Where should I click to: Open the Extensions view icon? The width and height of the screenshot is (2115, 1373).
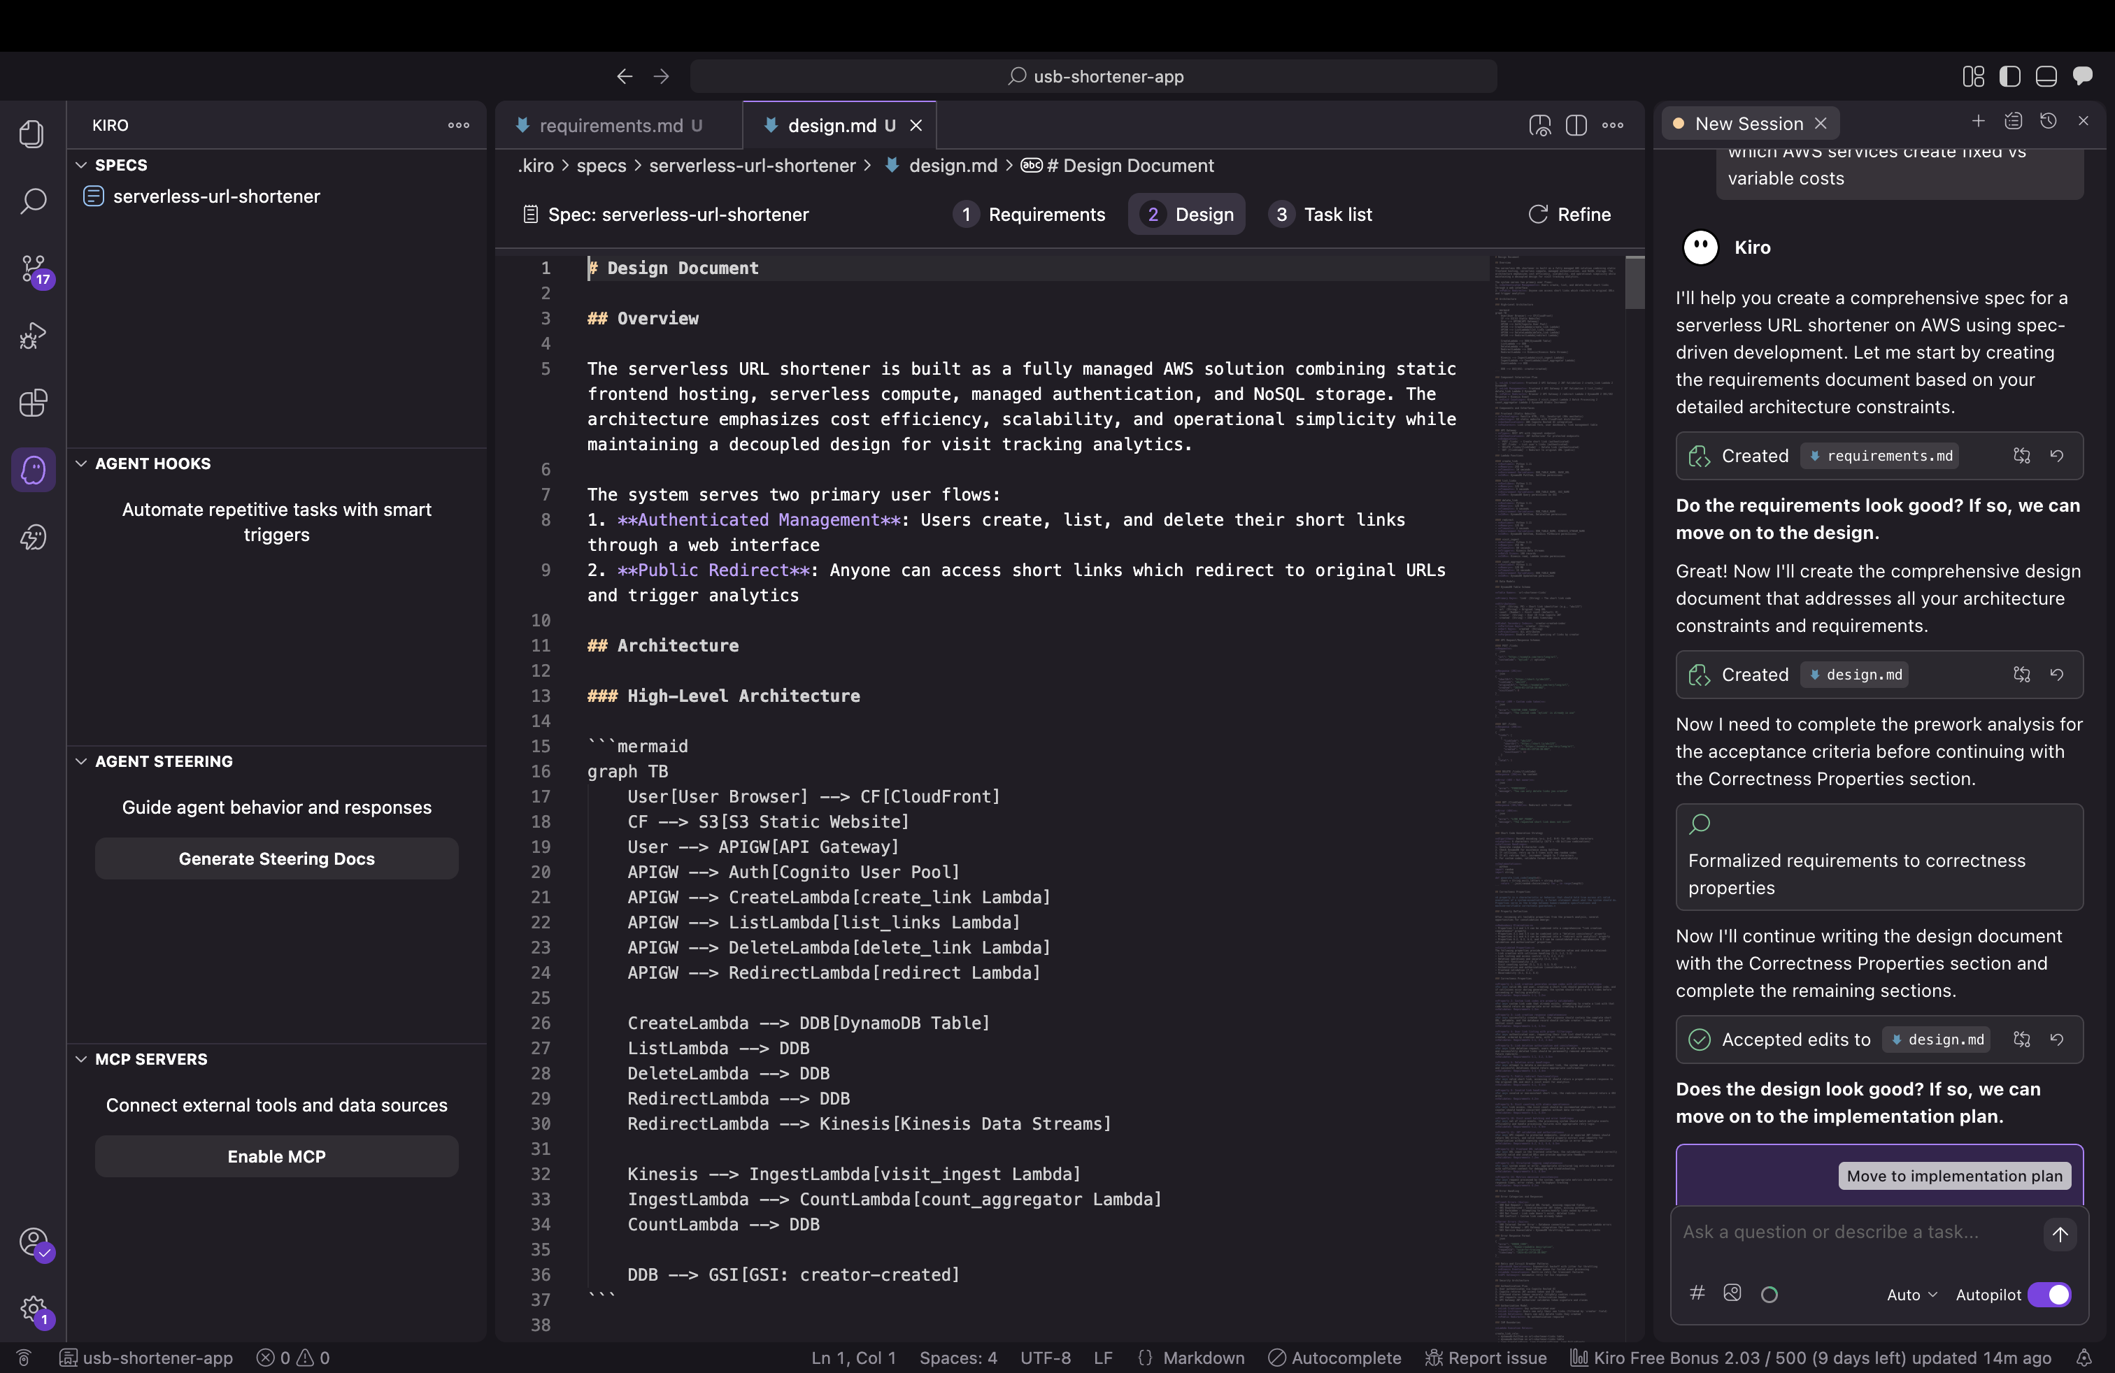pyautogui.click(x=33, y=403)
